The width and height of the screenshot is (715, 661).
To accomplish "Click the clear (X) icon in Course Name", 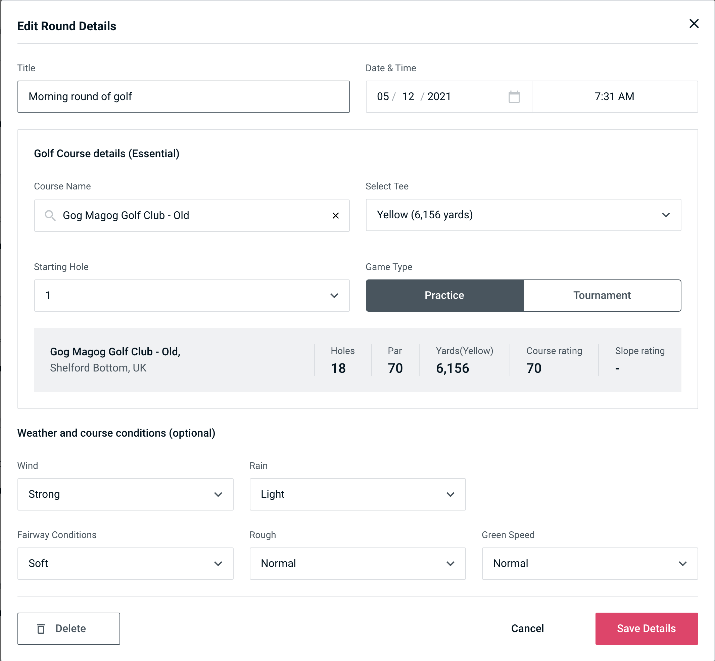I will tap(336, 216).
